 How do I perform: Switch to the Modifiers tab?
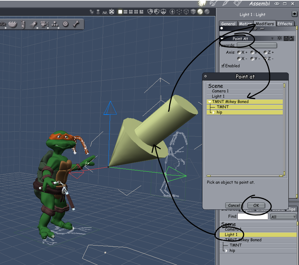pos(265,23)
